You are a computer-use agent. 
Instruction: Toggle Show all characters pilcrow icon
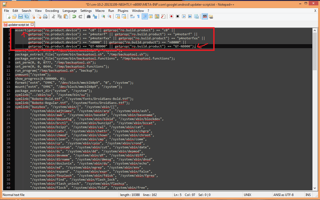pos(138,17)
